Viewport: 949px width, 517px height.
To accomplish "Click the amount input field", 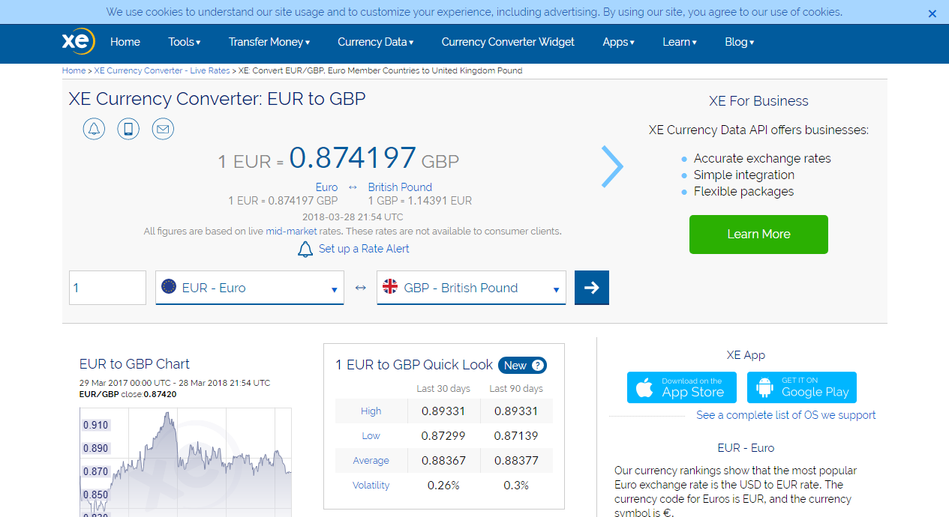I will 107,288.
